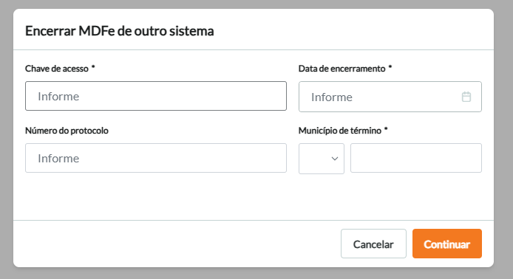This screenshot has width=513, height=279.
Task: Click the asterisk next to Data de encerramento
Action: [x=390, y=67]
